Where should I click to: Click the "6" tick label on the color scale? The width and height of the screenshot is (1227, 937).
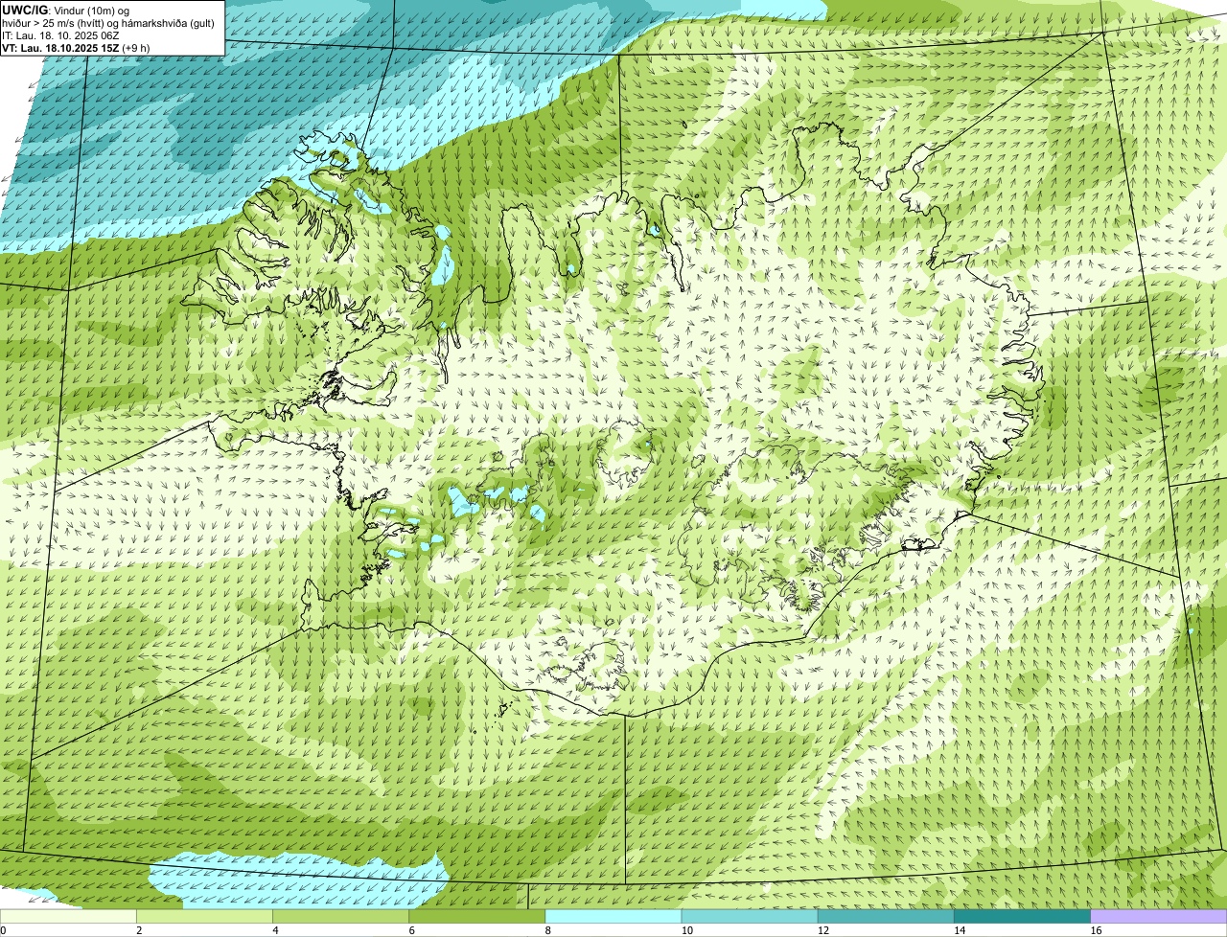tap(411, 930)
